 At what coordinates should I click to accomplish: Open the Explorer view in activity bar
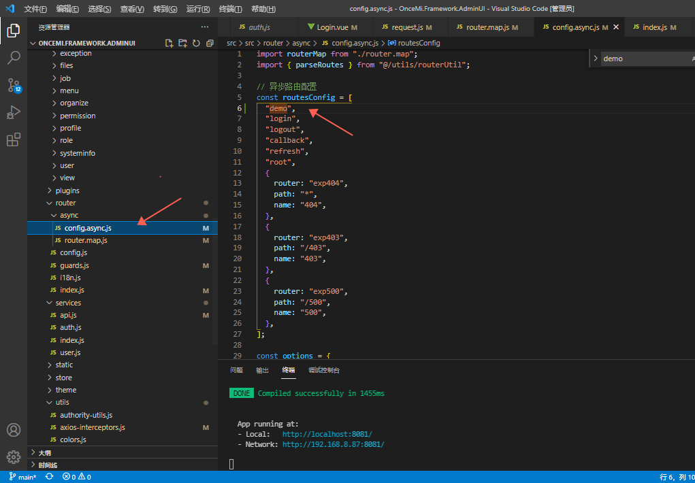coord(14,31)
